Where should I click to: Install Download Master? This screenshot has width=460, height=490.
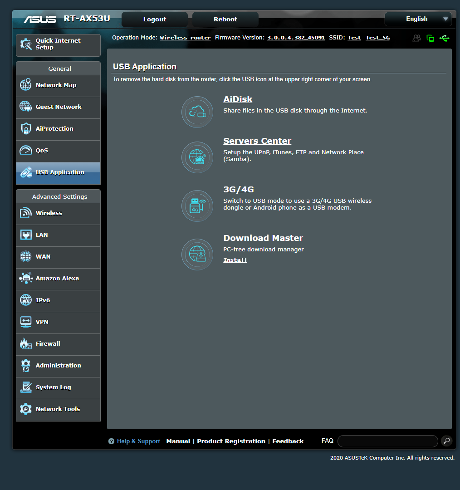tap(235, 260)
